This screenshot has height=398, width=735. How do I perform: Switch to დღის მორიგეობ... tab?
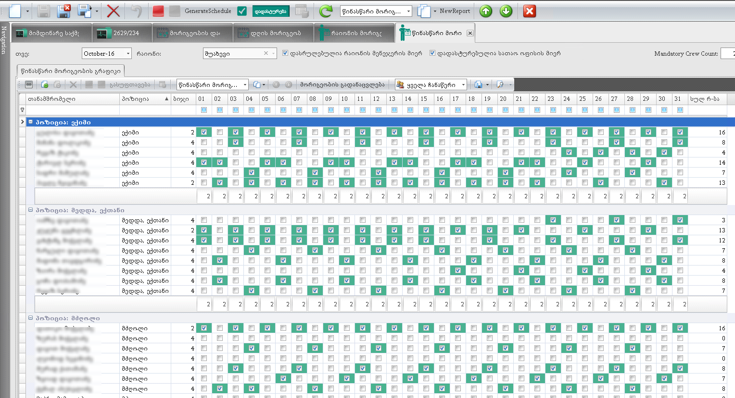(x=274, y=33)
